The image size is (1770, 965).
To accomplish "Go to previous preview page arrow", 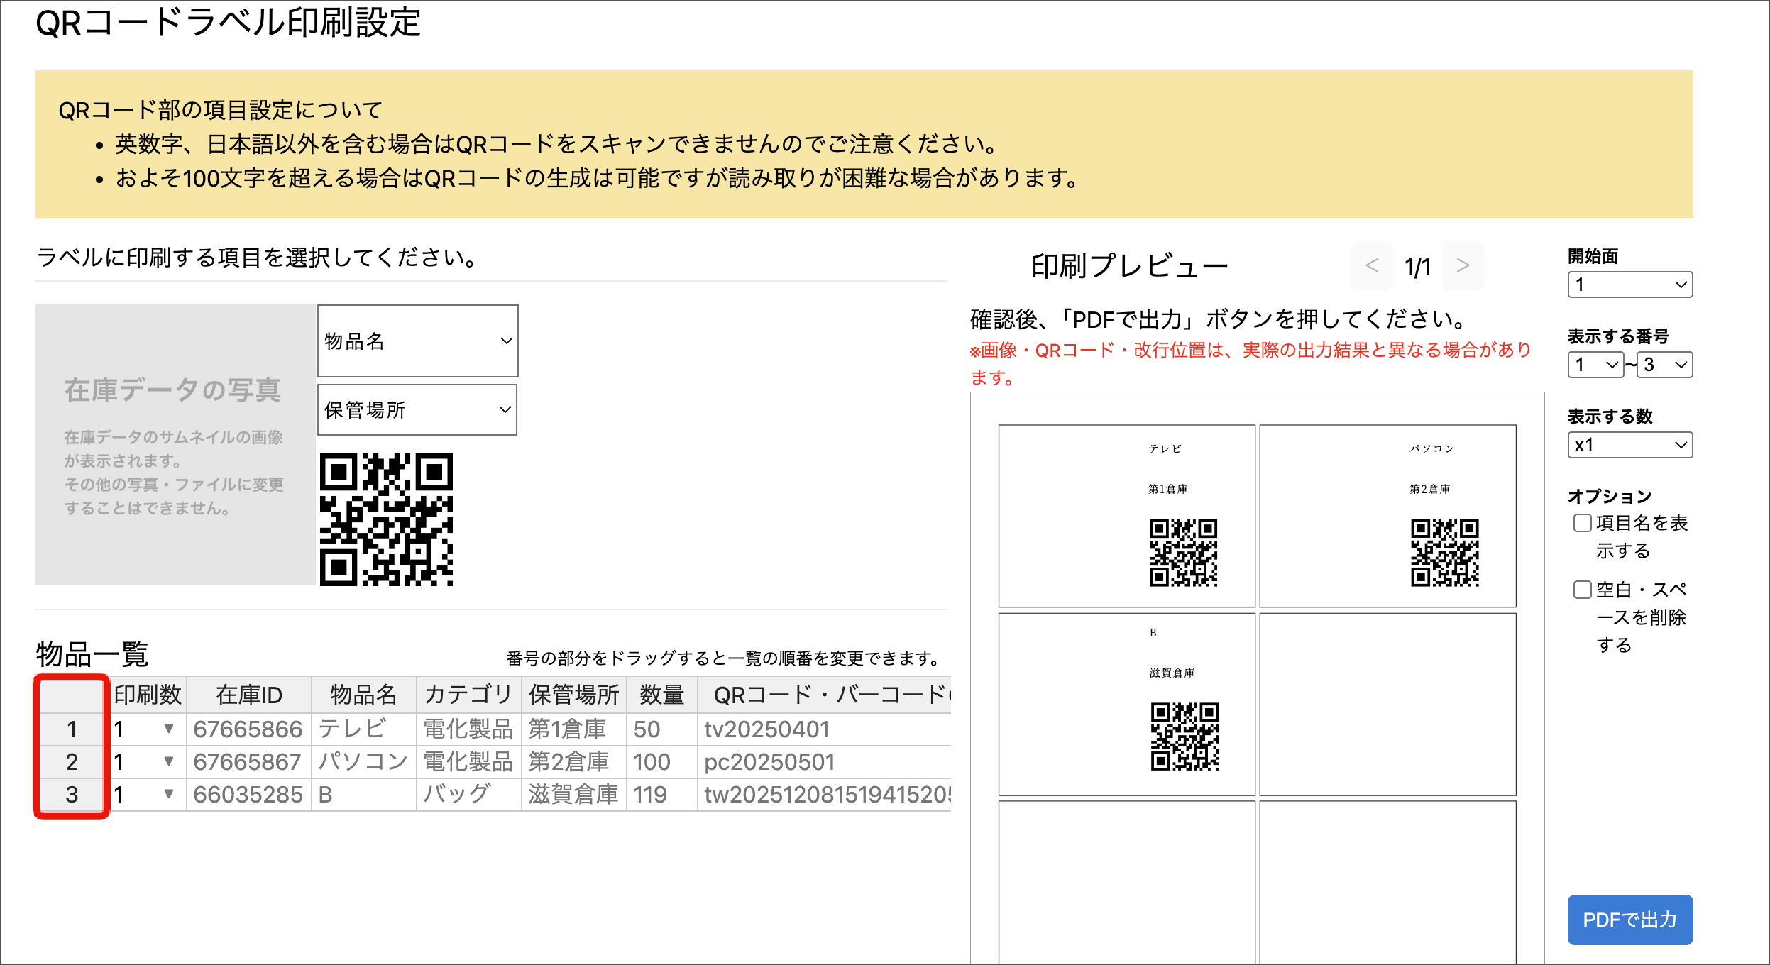I will (1371, 265).
